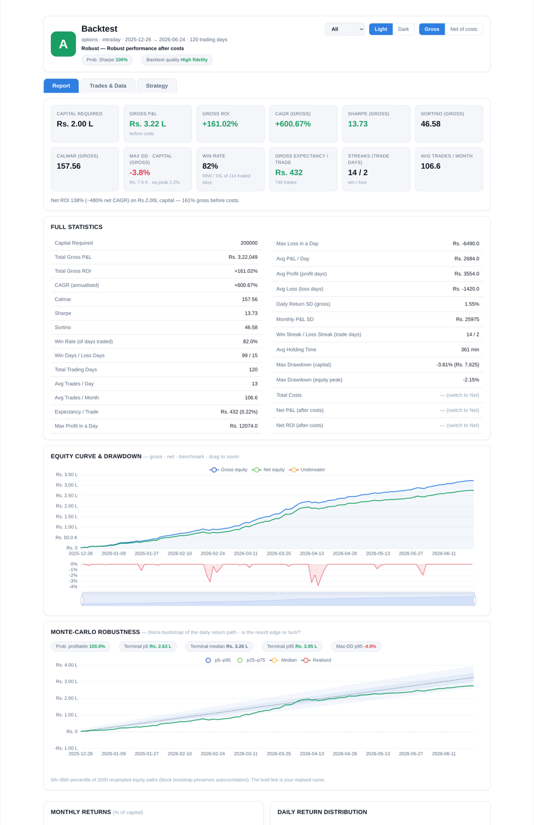Click the Win Days / Loss Days value 99 / 15
The height and width of the screenshot is (825, 534).
click(x=249, y=355)
